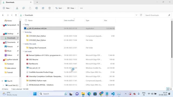The width and height of the screenshot is (173, 97).
Task: Select the Django Rest Framework folder
Action: [37, 48]
